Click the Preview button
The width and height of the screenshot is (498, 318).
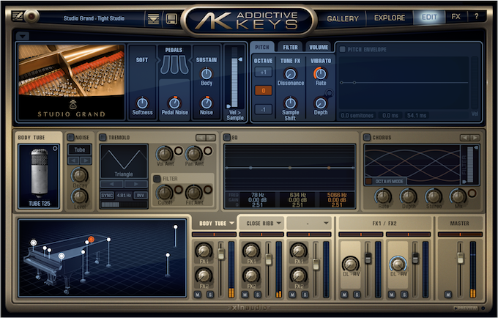pos(466,308)
